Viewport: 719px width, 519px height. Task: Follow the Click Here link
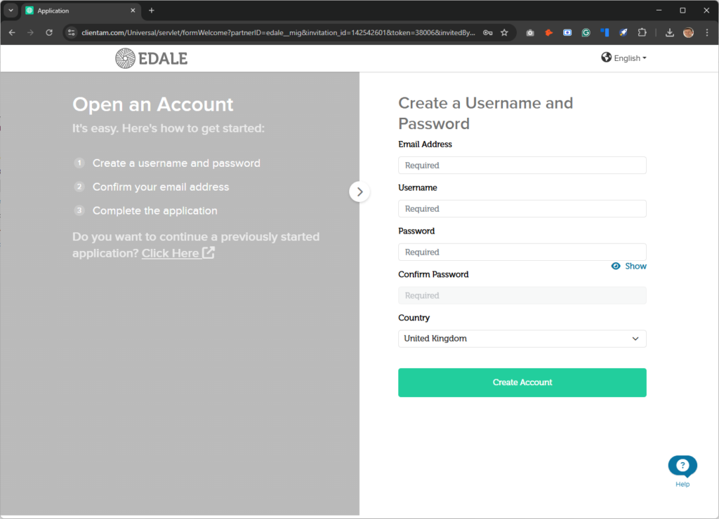point(178,253)
